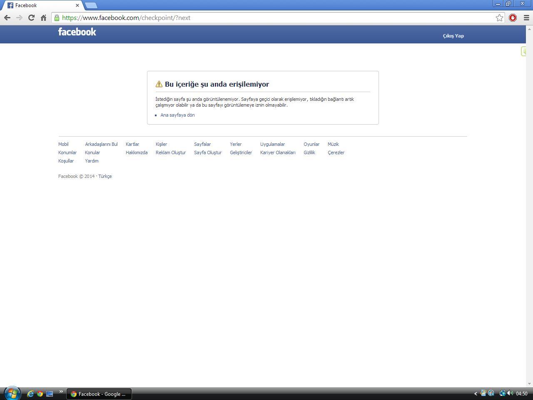Click the Facebook taskbar window button
The width and height of the screenshot is (533, 400).
pyautogui.click(x=99, y=394)
